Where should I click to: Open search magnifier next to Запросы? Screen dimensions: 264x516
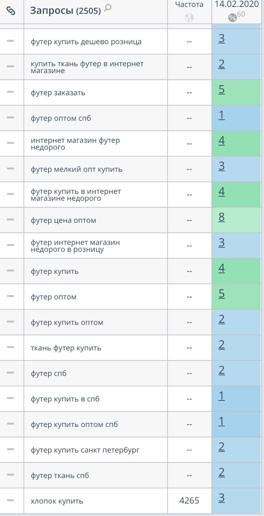pos(108,8)
